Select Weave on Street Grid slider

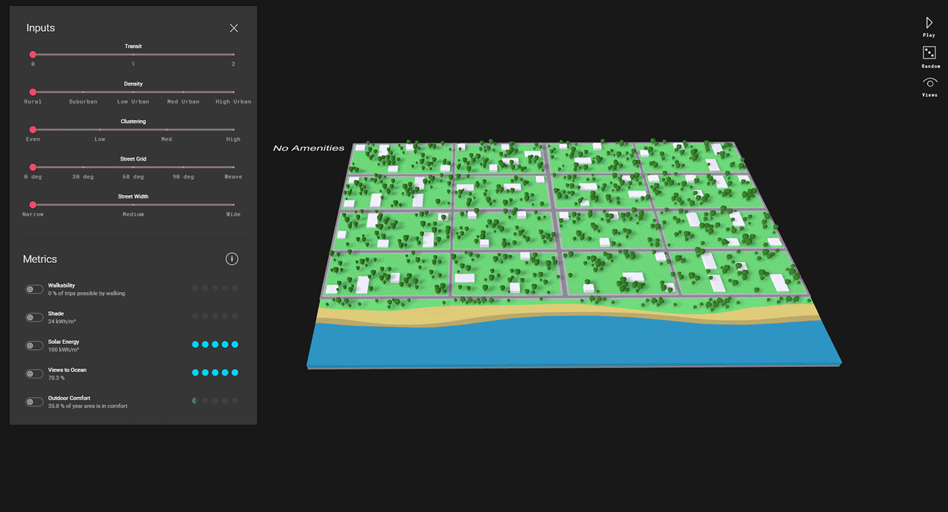(233, 167)
